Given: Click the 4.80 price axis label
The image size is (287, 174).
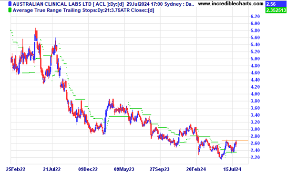Looking at the screenshot, I should pyautogui.click(x=255, y=66).
